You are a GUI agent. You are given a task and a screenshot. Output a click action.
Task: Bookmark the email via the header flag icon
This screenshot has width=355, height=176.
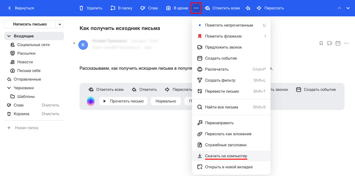pos(321,43)
